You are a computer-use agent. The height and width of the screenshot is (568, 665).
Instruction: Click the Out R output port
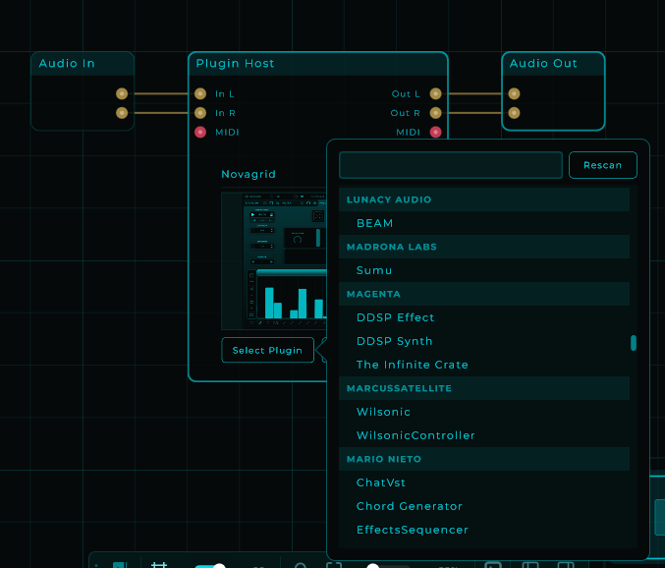(435, 113)
